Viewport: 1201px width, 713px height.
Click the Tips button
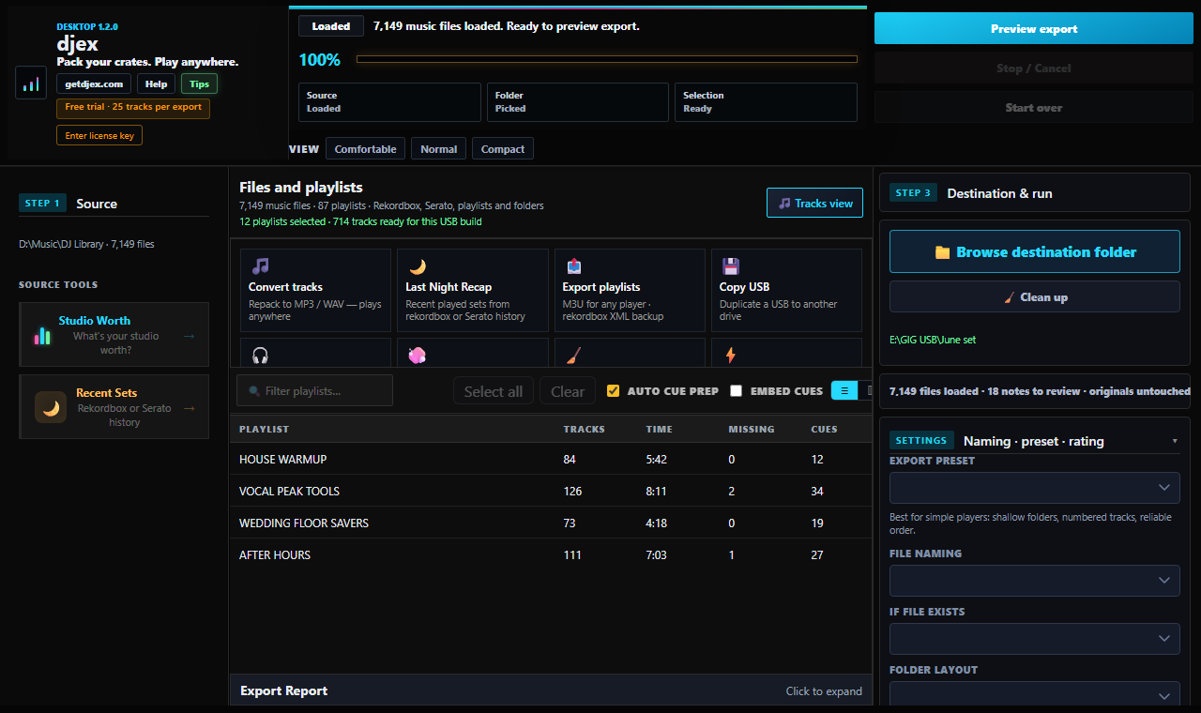click(200, 83)
